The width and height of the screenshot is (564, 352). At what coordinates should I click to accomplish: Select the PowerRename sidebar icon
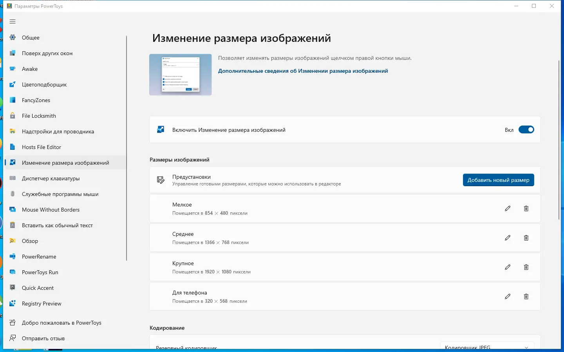coord(13,257)
